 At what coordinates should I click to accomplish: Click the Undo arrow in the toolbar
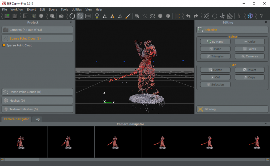[188, 16]
